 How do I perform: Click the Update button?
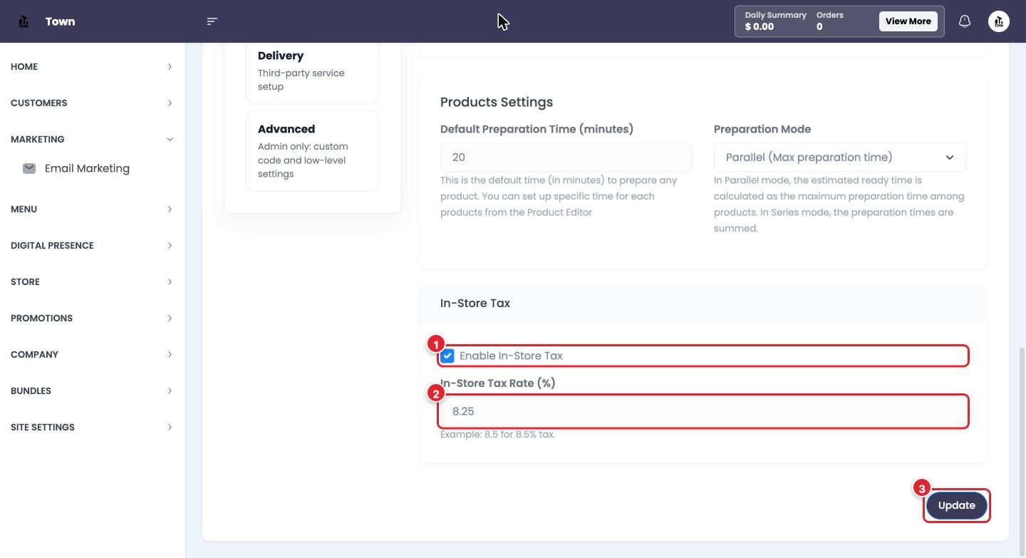(956, 505)
